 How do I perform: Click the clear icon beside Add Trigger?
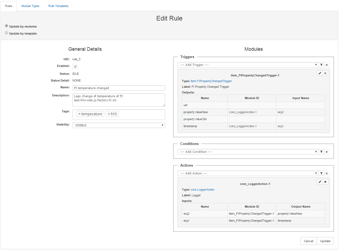[x=327, y=65]
